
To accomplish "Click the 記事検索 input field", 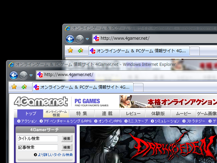I will tap(38, 147).
